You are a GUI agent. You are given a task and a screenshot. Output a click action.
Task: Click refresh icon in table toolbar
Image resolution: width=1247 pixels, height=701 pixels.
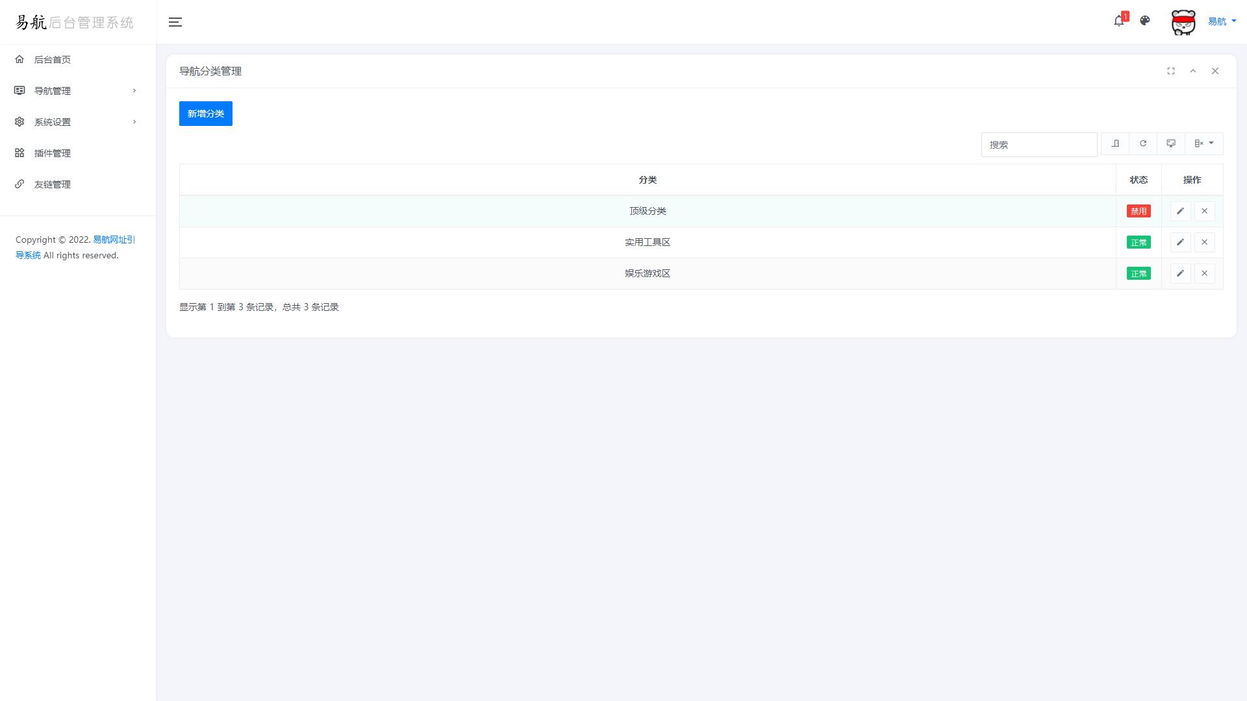pos(1143,143)
